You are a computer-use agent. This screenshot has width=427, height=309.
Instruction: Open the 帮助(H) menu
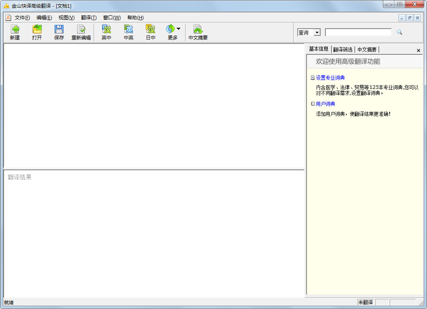click(135, 18)
